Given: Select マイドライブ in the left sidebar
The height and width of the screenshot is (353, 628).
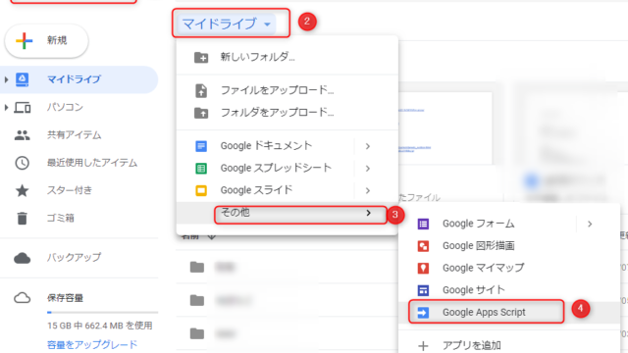Looking at the screenshot, I should (x=78, y=79).
